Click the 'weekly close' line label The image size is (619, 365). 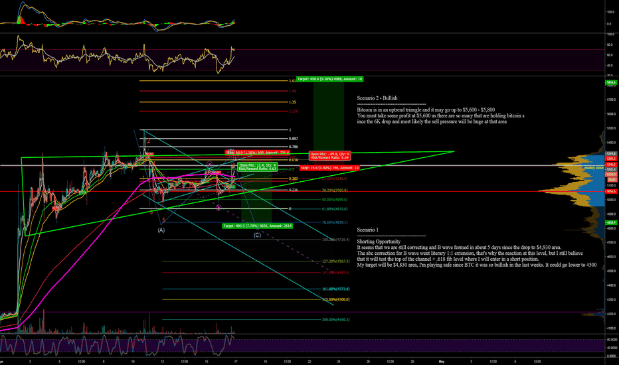point(594,168)
